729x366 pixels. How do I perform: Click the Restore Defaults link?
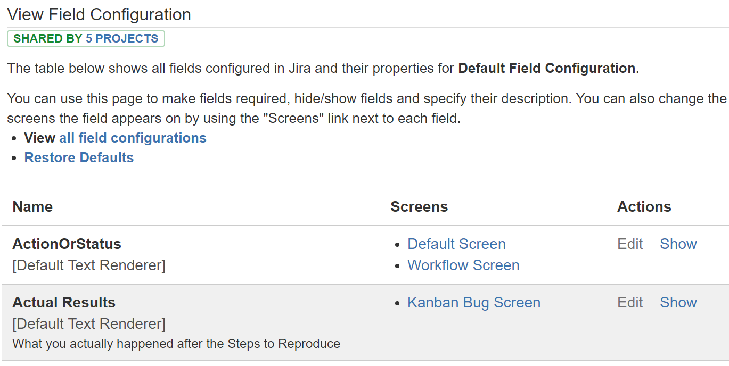pos(79,158)
